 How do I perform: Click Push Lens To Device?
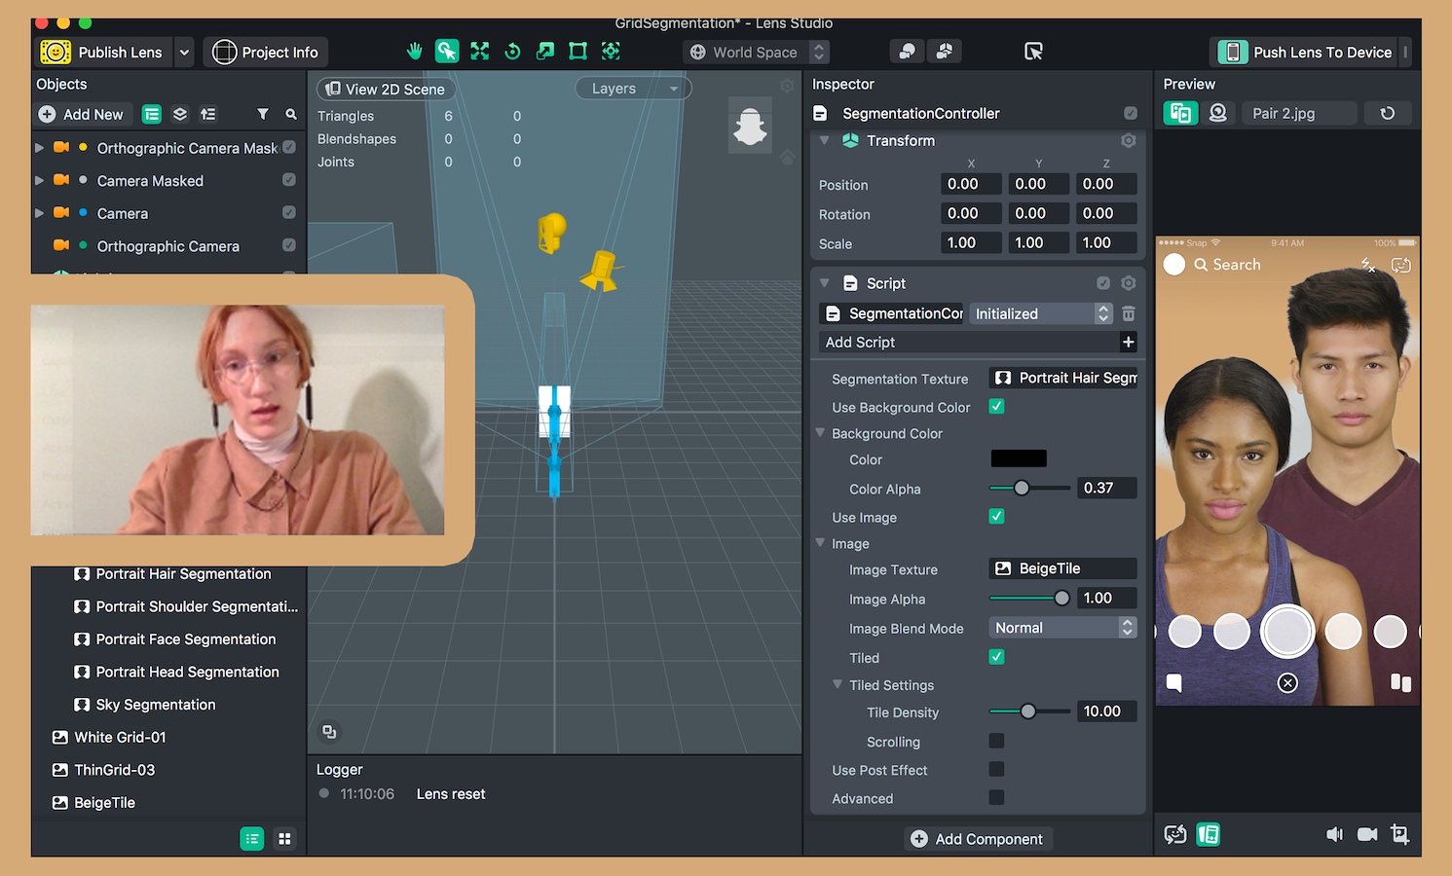click(1307, 53)
